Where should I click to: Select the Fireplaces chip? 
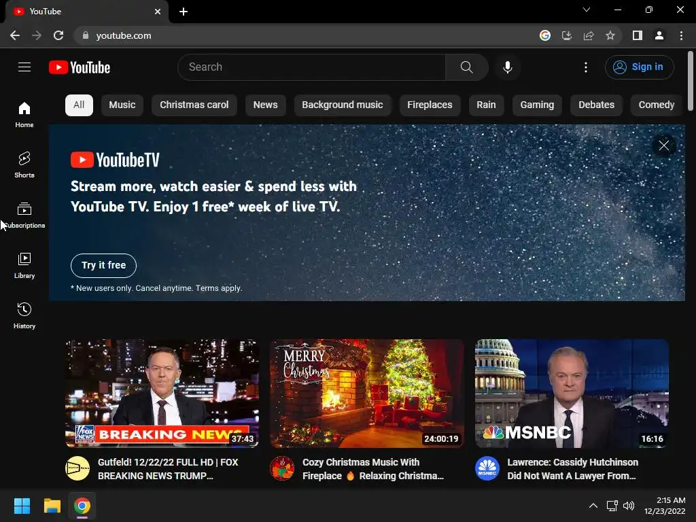pyautogui.click(x=430, y=105)
